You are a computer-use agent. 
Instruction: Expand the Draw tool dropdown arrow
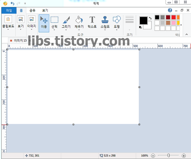point(66,30)
